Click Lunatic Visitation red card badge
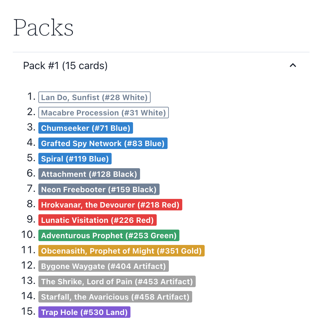This screenshot has height=330, width=330. point(98,220)
